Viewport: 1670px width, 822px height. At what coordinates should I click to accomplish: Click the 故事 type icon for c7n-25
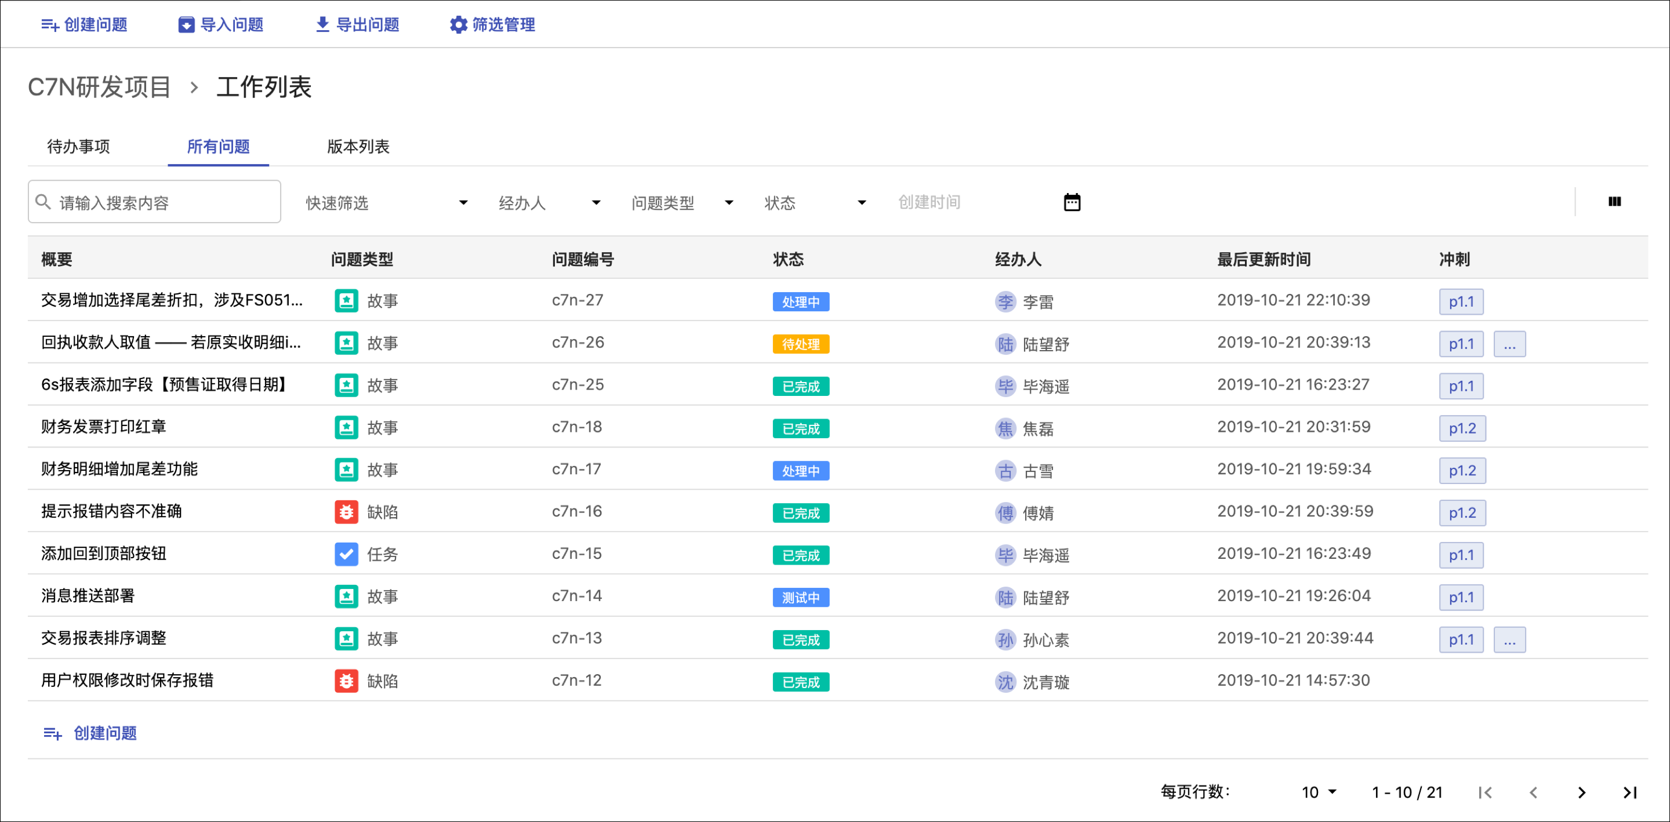(x=346, y=385)
